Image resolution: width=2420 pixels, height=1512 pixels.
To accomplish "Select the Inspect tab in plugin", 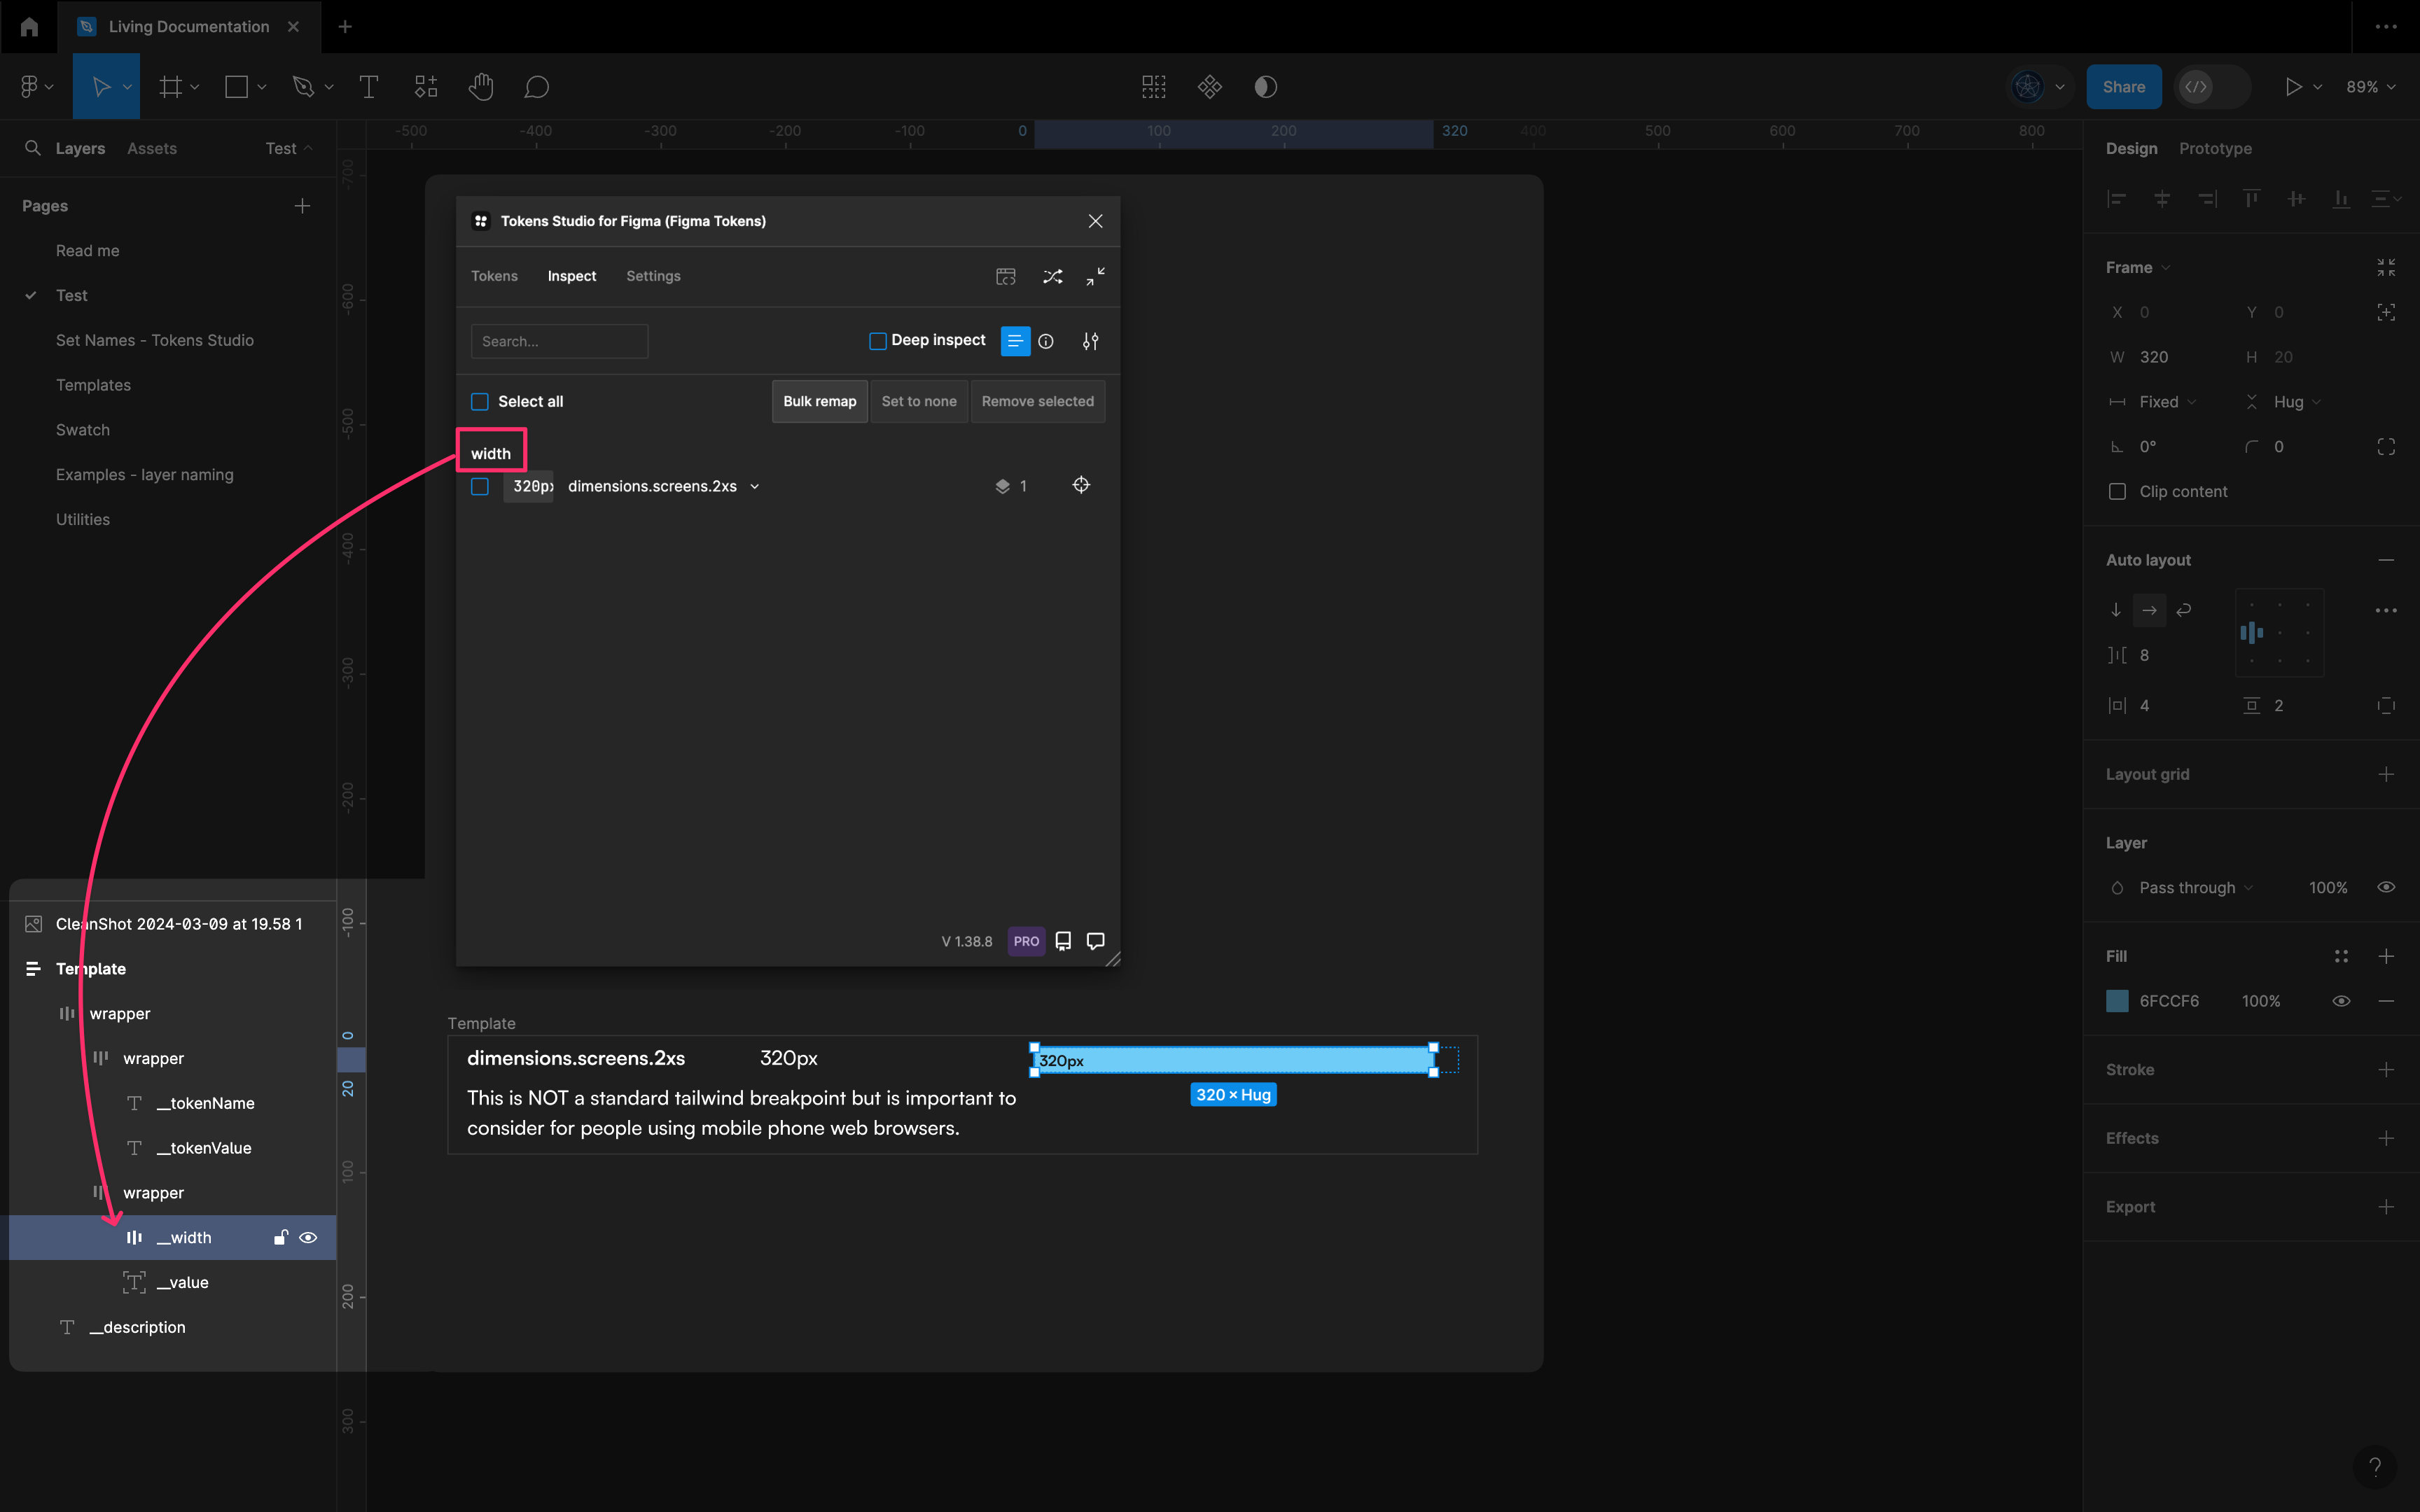I will (x=572, y=276).
